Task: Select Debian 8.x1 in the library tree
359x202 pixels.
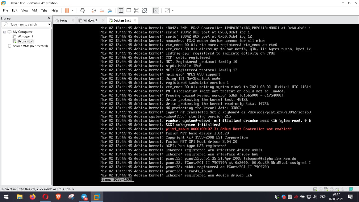Action: tap(26, 41)
